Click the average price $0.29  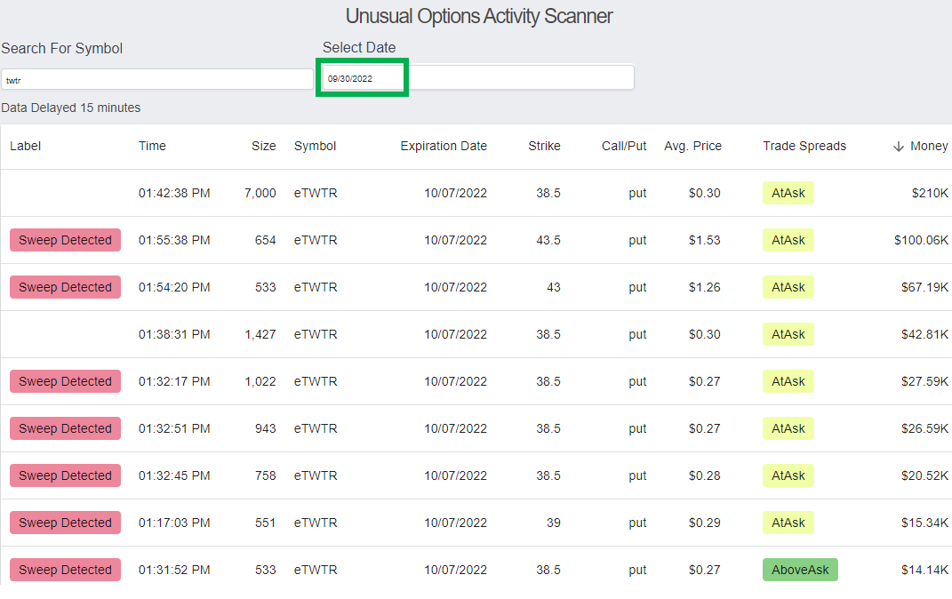(704, 523)
